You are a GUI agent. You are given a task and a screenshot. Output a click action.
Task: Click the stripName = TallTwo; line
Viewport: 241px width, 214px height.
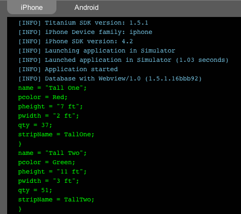click(x=56, y=200)
